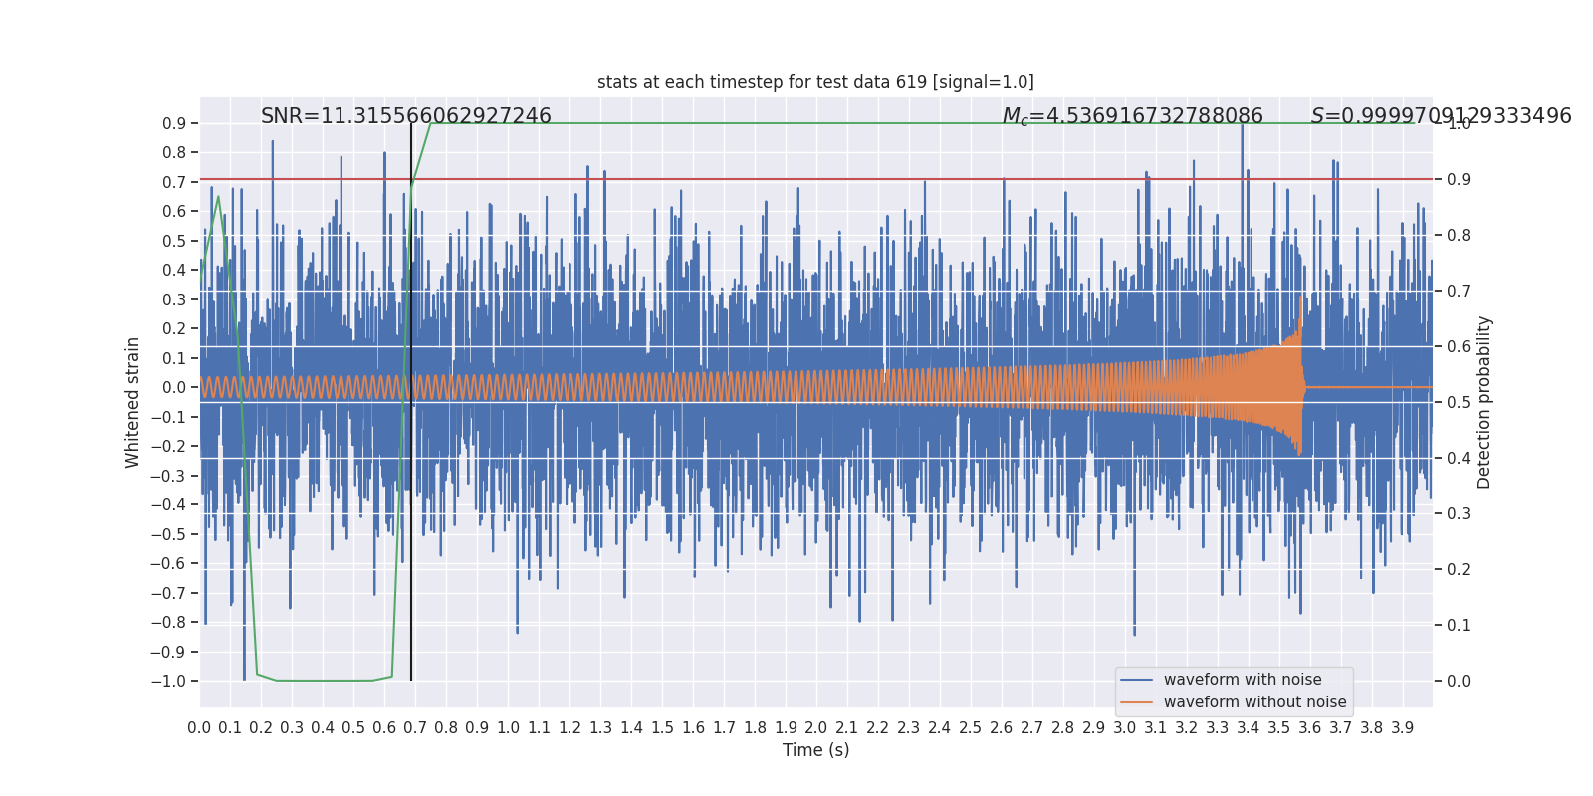The image size is (1593, 796).
Task: Click the 'Whitened strain' axis label
Action: pyautogui.click(x=133, y=402)
